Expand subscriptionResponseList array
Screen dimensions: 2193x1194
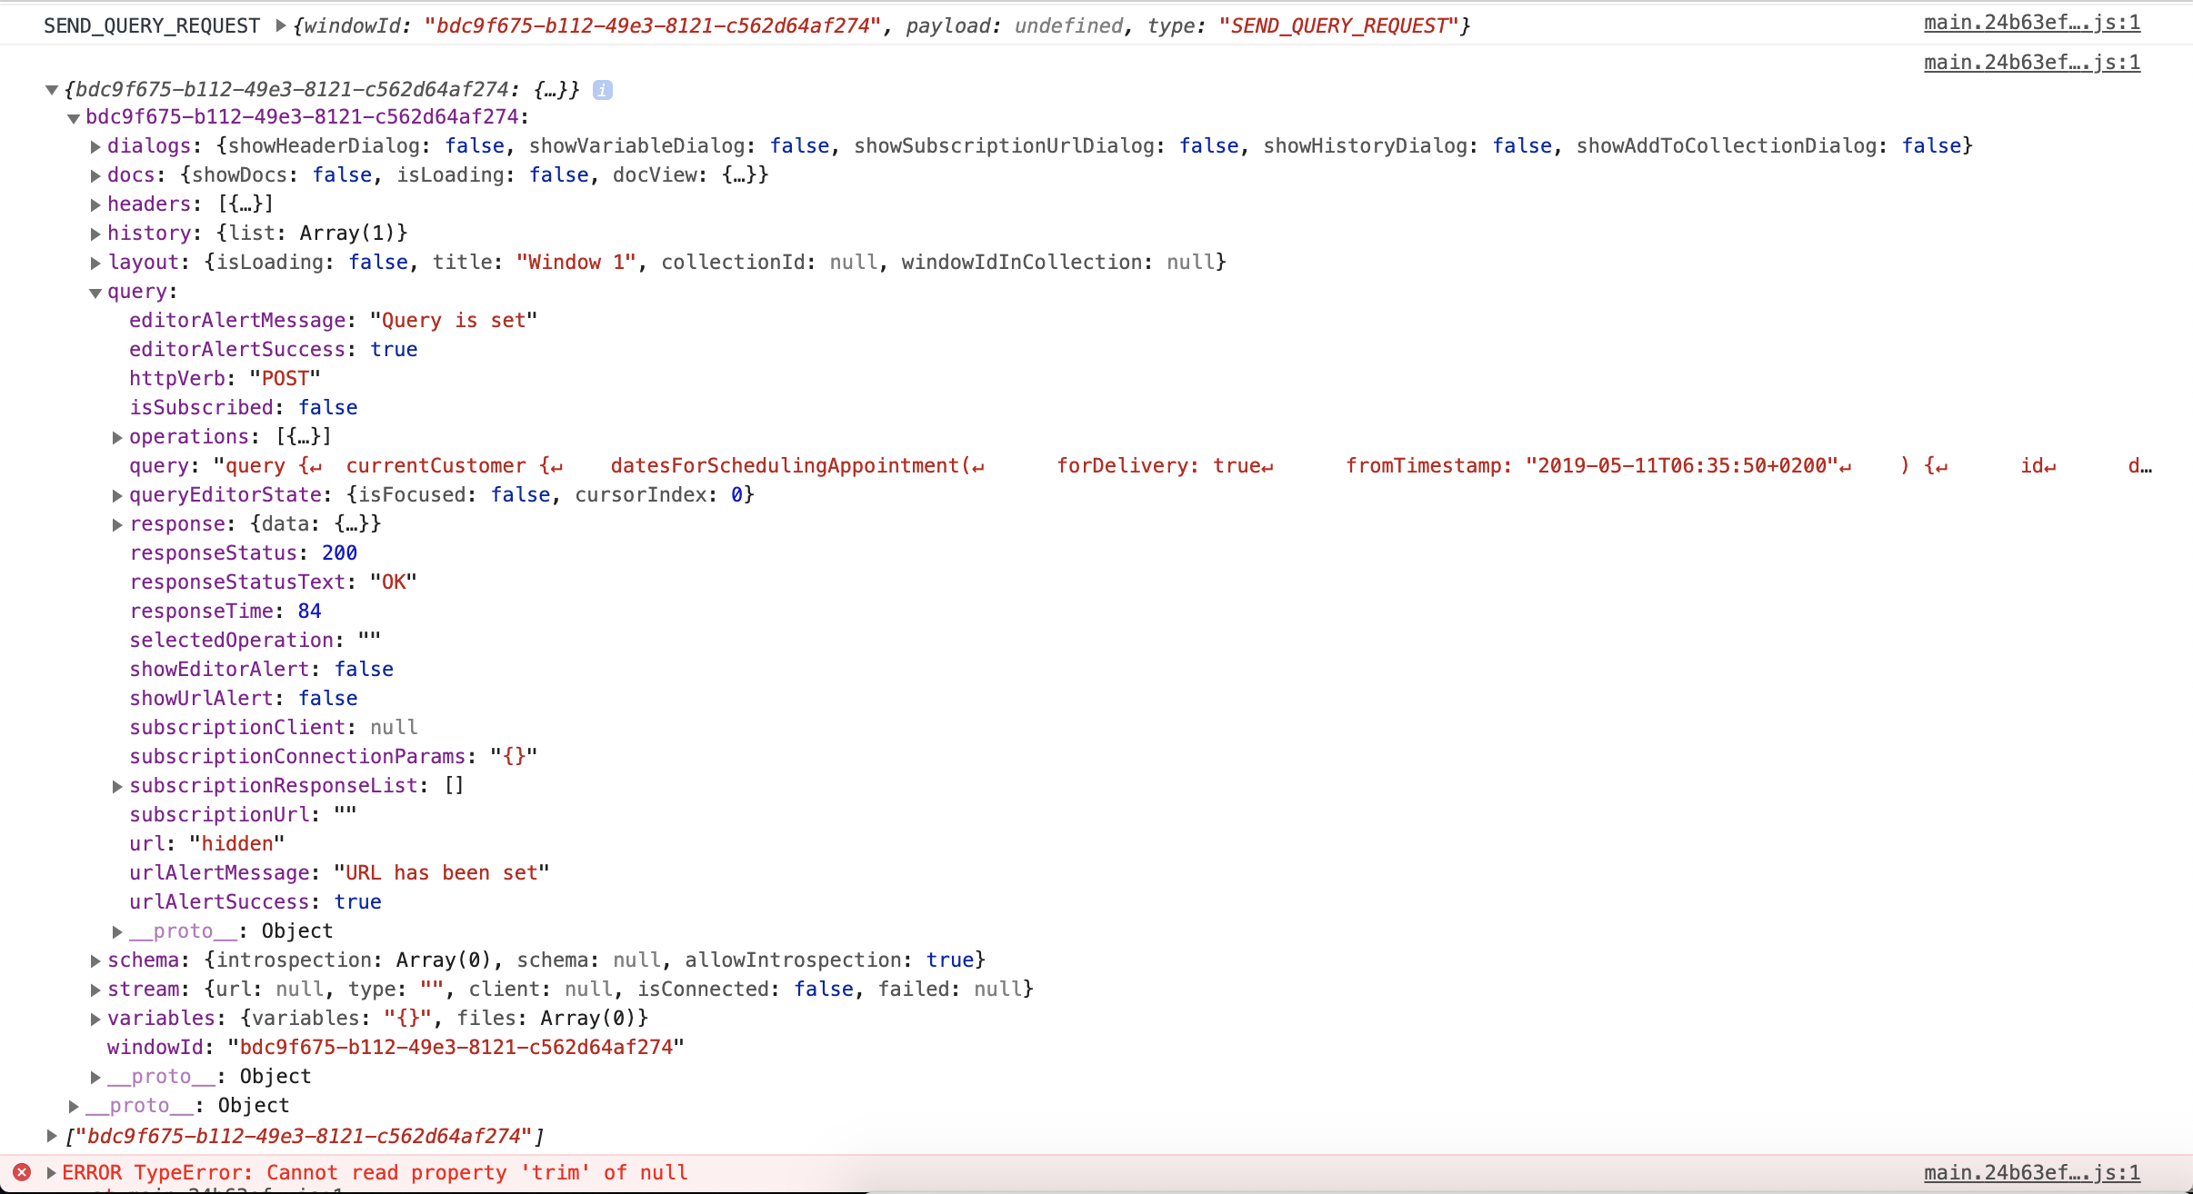point(117,786)
